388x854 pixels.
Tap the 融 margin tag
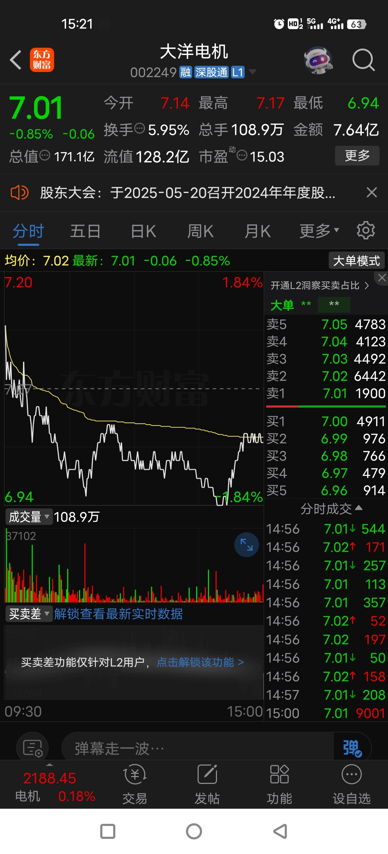[185, 72]
